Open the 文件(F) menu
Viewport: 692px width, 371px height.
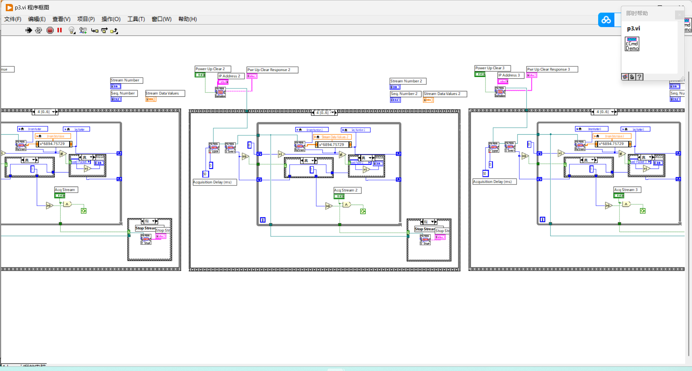click(x=13, y=19)
